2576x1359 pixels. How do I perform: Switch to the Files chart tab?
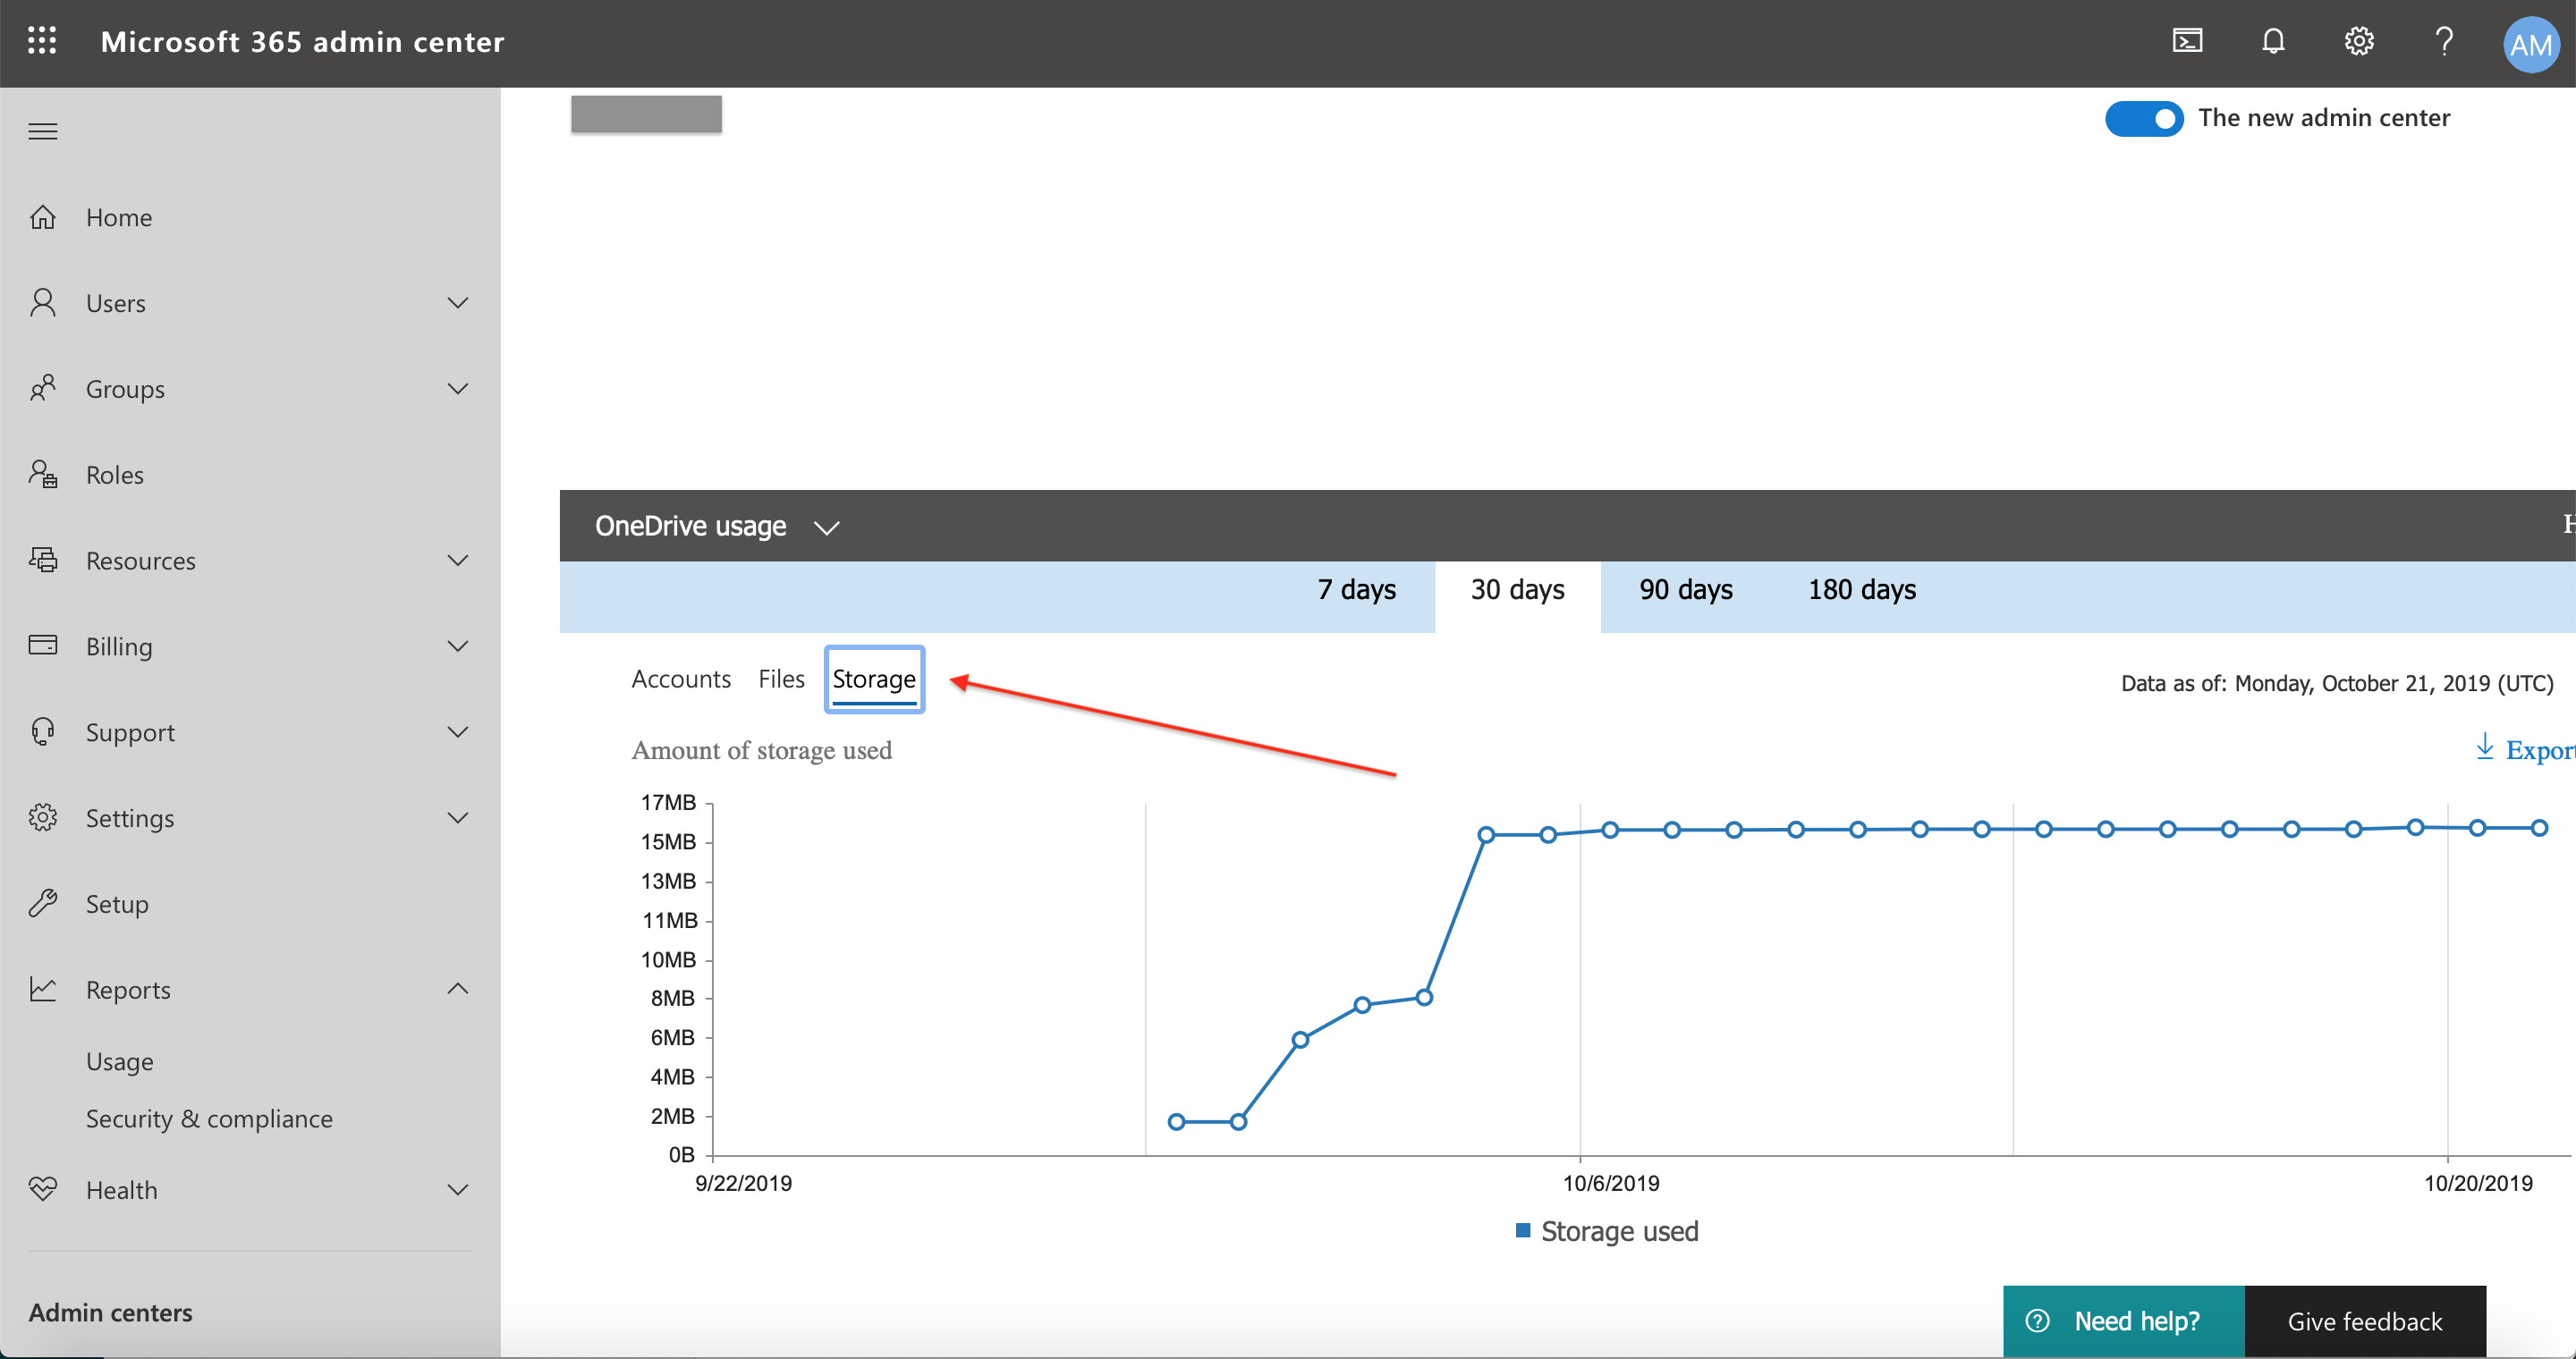click(780, 679)
